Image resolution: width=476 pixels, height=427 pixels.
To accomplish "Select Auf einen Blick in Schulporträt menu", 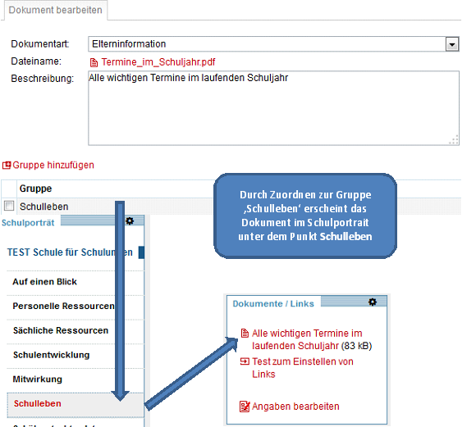I will pyautogui.click(x=44, y=282).
